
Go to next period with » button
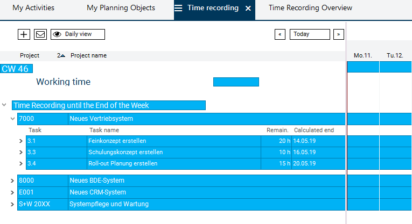pos(338,34)
